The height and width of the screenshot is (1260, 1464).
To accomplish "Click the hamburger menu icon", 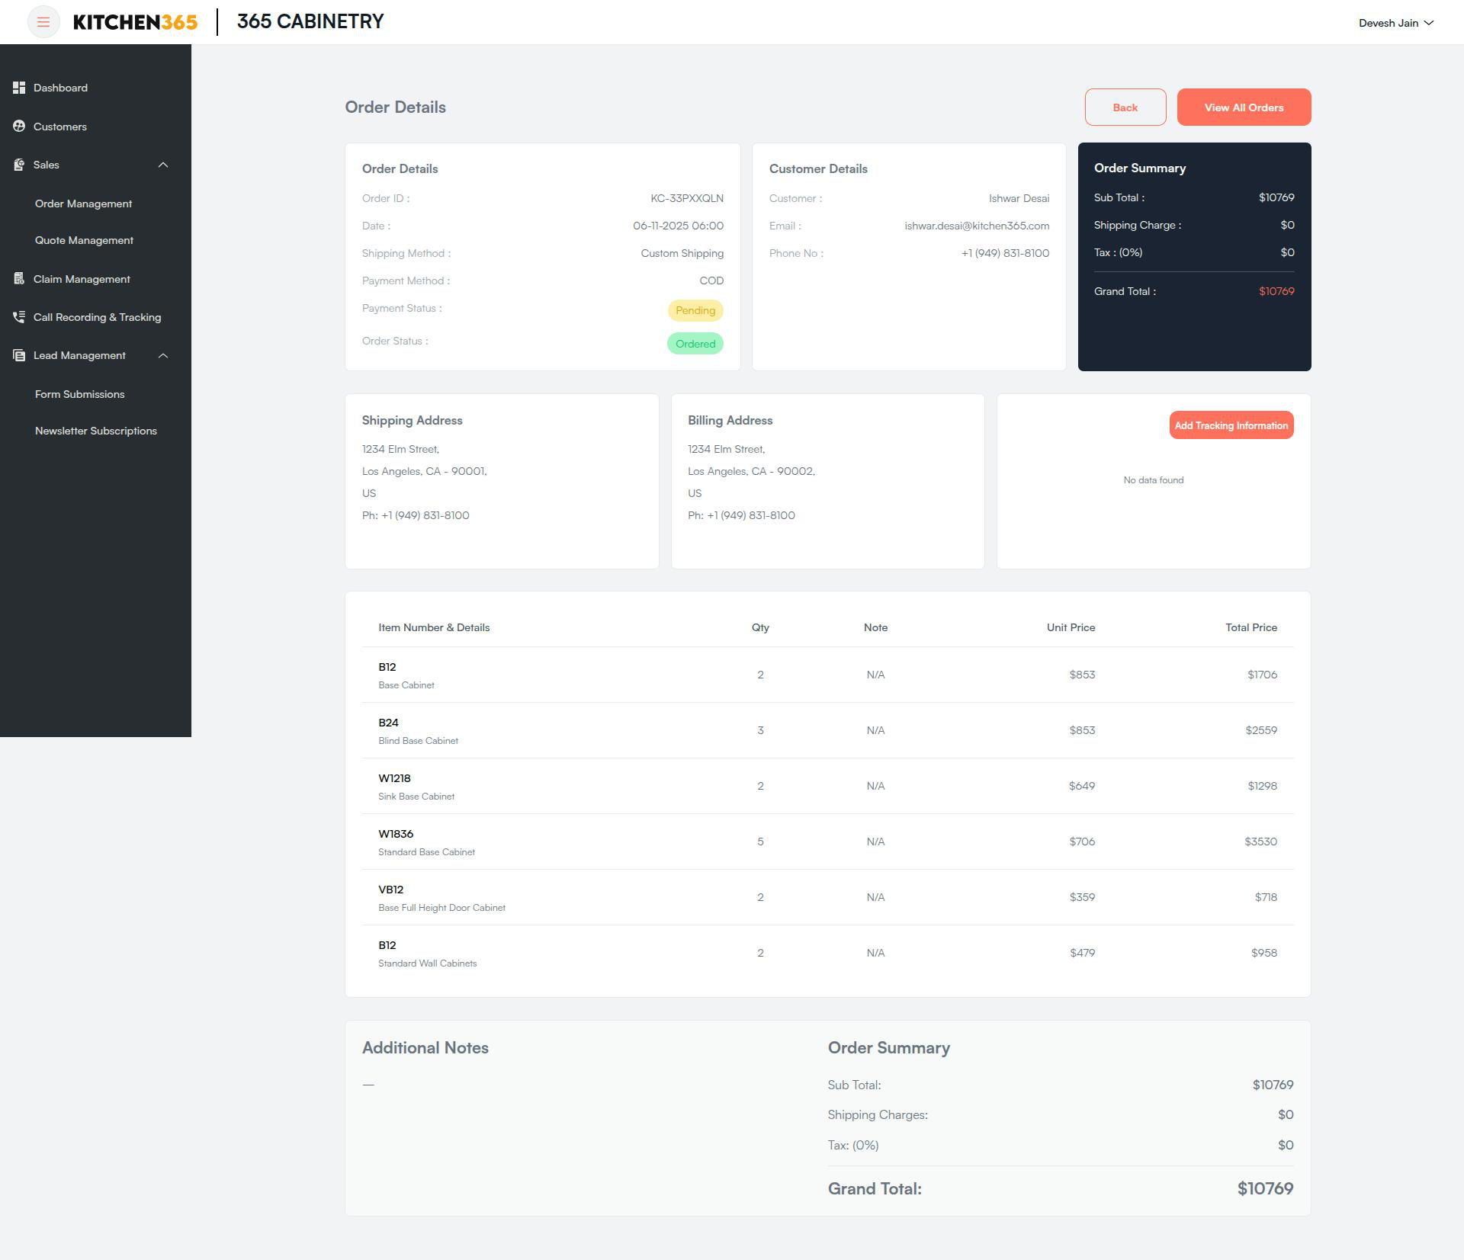I will click(43, 22).
